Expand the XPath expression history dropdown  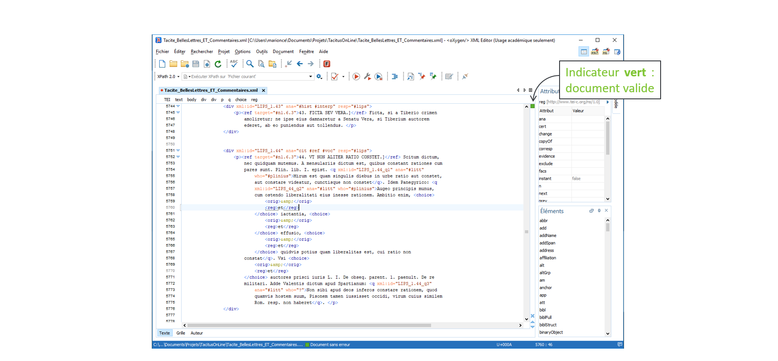311,77
